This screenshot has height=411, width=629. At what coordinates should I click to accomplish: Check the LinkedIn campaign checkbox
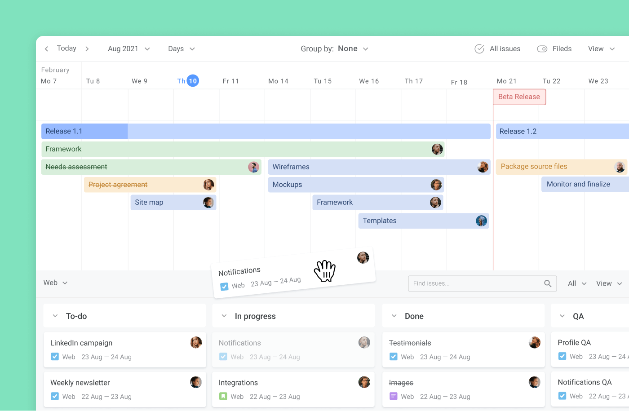(x=55, y=357)
